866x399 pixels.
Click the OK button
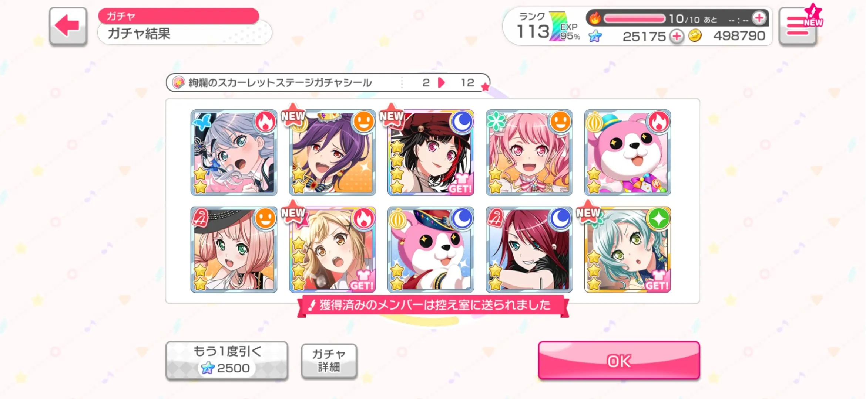(619, 361)
